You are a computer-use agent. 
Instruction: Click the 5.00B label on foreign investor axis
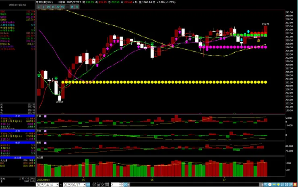[x=288, y=118]
